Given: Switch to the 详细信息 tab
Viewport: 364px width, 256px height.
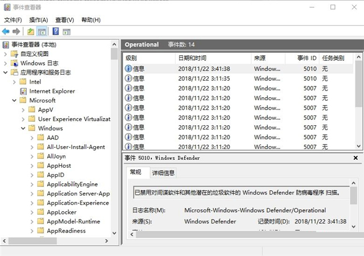Looking at the screenshot, I should 163,172.
